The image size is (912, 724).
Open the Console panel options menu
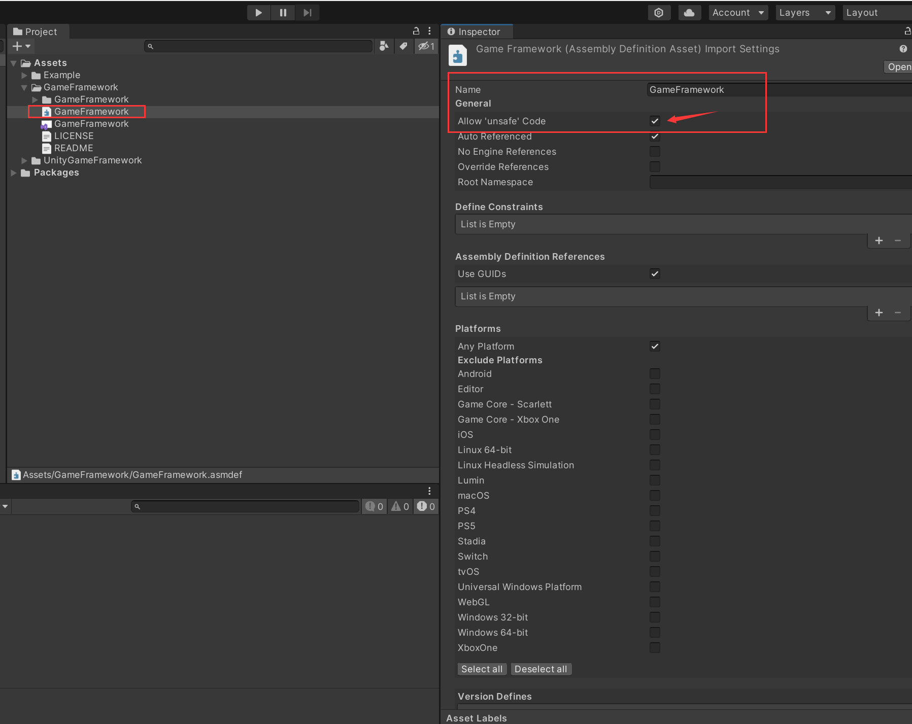429,491
